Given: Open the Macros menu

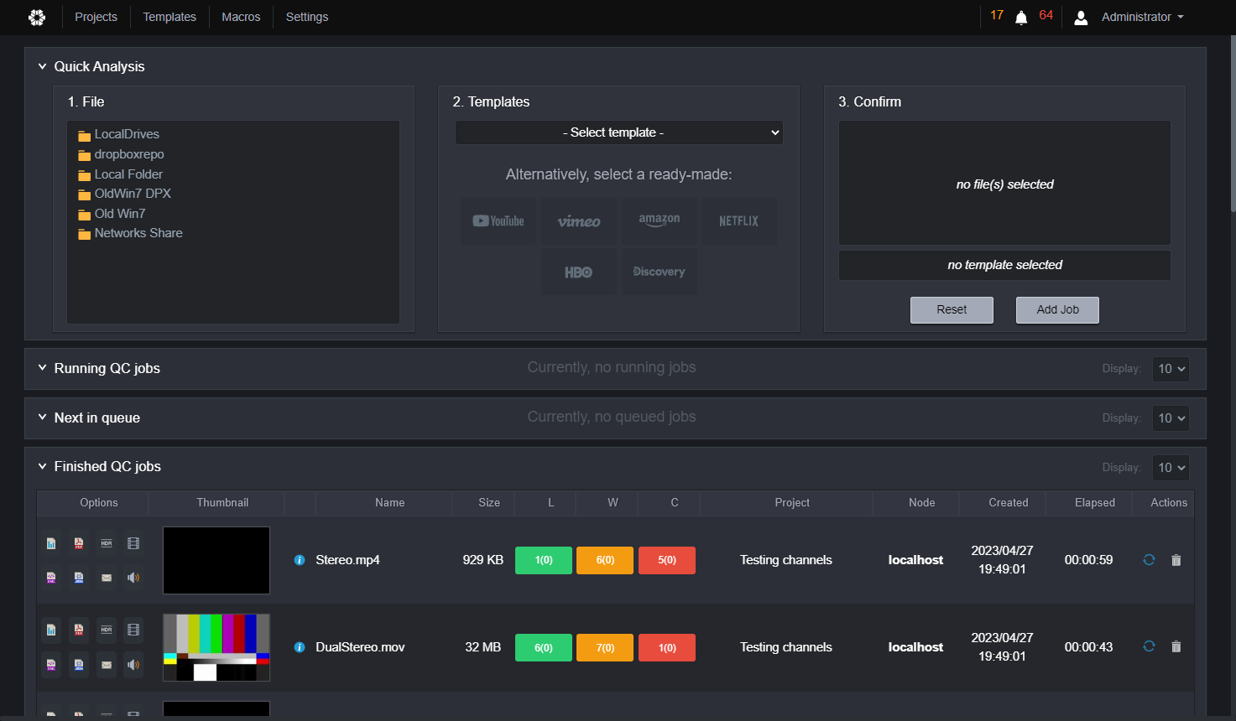Looking at the screenshot, I should [x=241, y=17].
